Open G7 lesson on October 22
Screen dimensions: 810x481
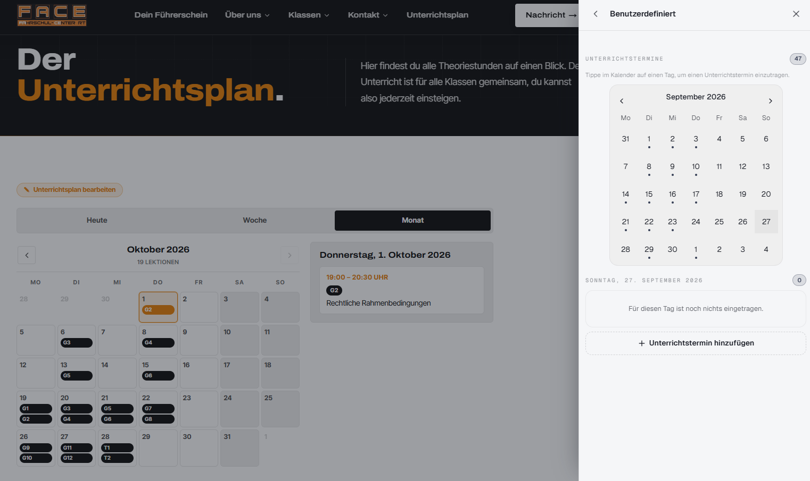coord(158,409)
